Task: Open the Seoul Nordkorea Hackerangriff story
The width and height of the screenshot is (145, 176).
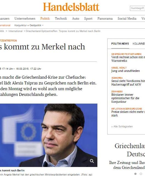Action: tap(128, 83)
